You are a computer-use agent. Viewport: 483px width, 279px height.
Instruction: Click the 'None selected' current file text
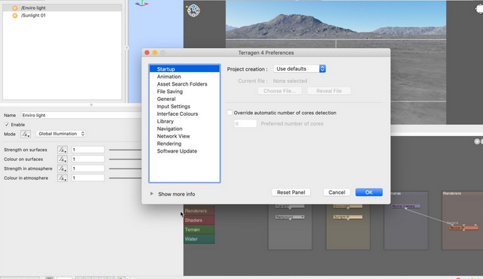290,81
